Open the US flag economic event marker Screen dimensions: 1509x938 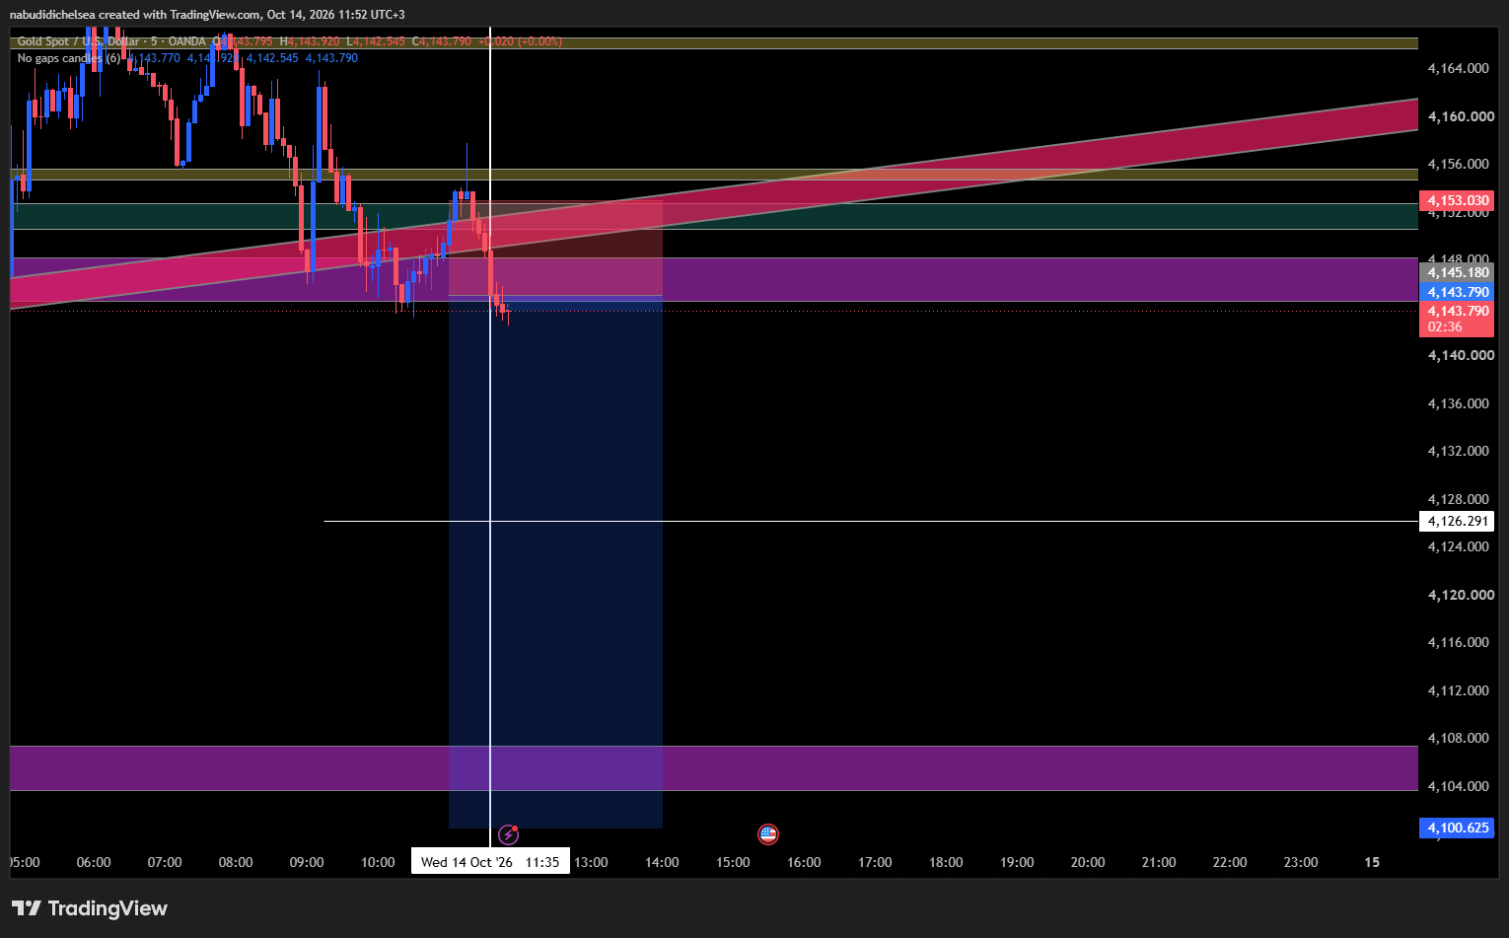[x=768, y=834]
